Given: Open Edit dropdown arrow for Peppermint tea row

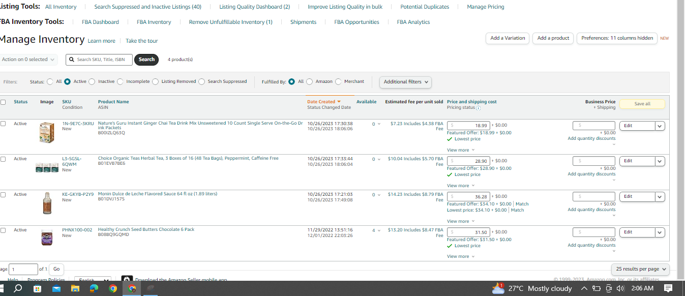Looking at the screenshot, I should tap(660, 161).
